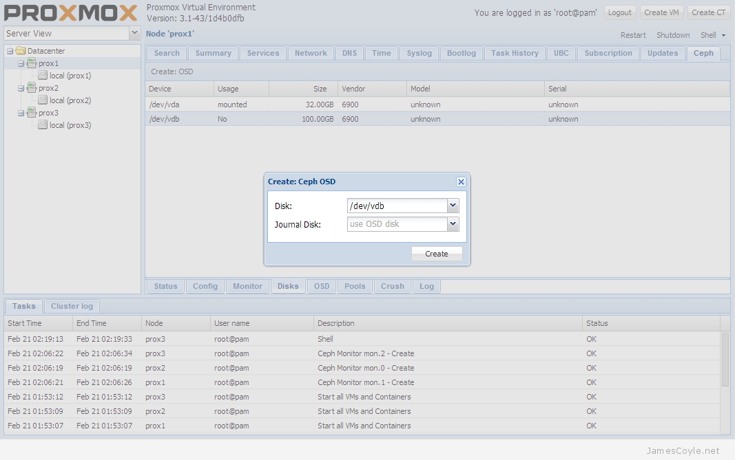735x460 pixels.
Task: Select the local (prox2) tree item
Action: coord(70,100)
